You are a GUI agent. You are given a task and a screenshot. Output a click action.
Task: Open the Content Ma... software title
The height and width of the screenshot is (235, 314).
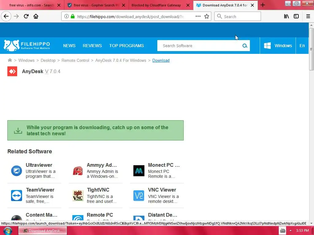[x=41, y=215]
